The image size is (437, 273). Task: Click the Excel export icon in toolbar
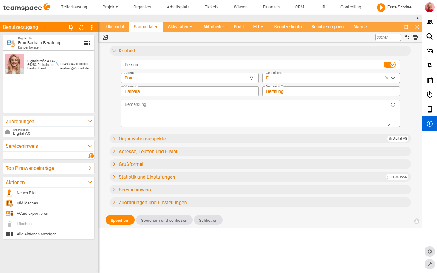tap(105, 37)
